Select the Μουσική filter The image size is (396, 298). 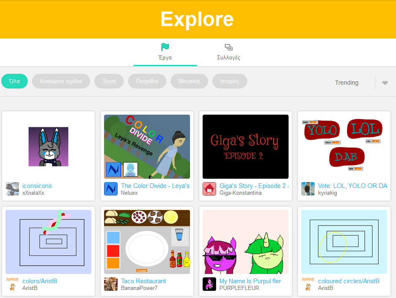coord(189,81)
